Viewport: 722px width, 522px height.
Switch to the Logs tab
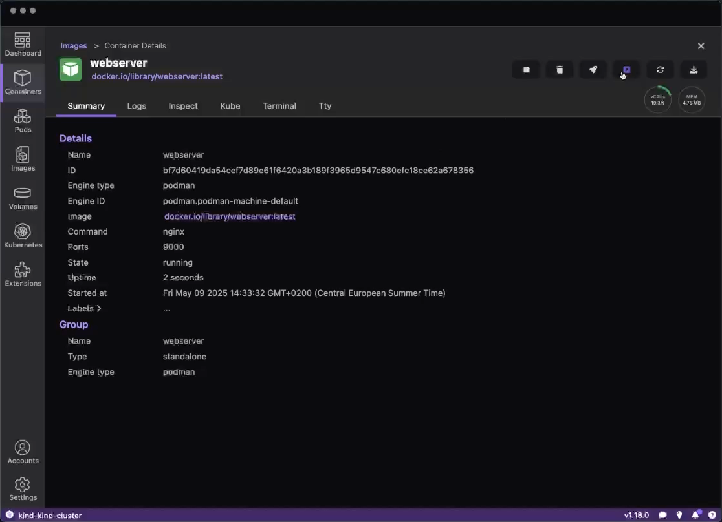coord(137,106)
